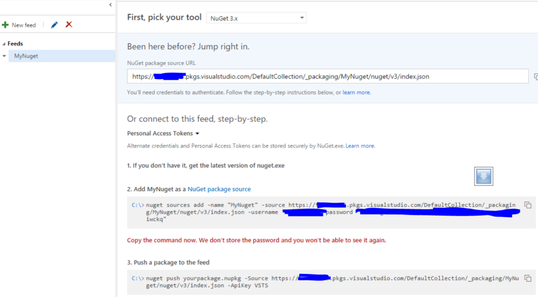Copy the nuget push command
This screenshot has height=297, width=538.
(527, 278)
